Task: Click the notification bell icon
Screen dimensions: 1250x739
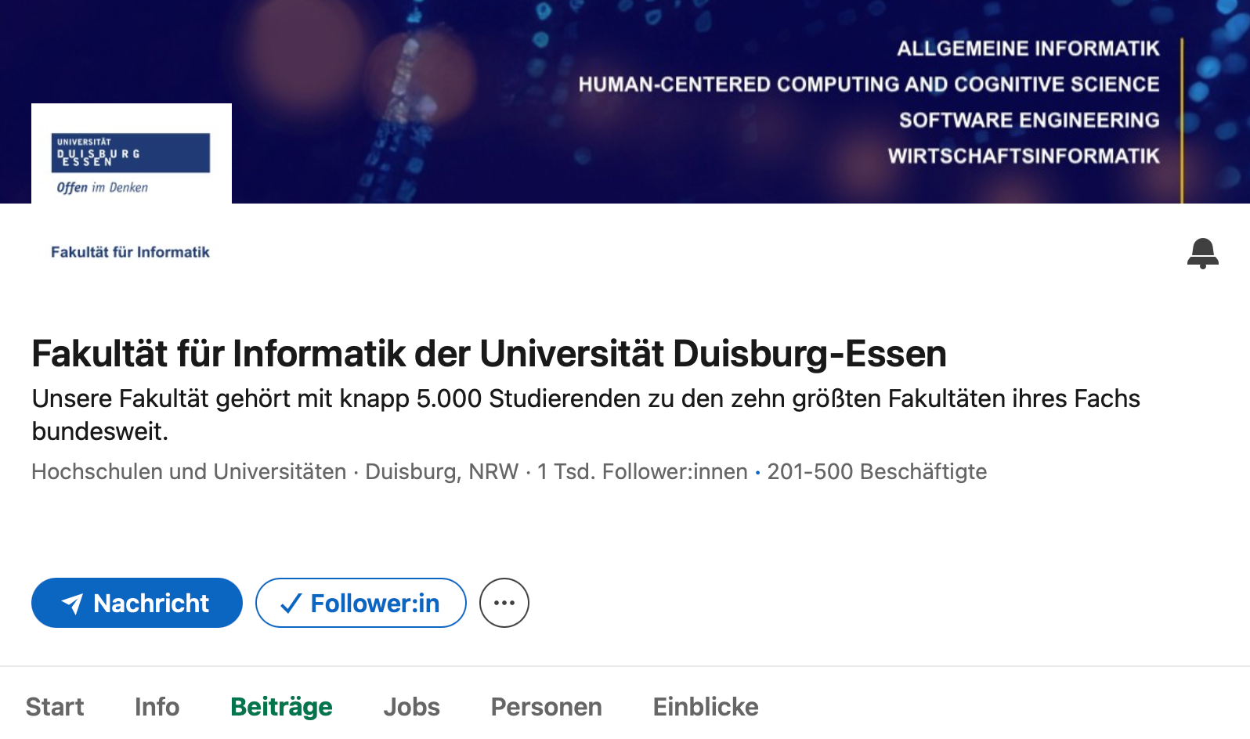Action: coord(1202,254)
